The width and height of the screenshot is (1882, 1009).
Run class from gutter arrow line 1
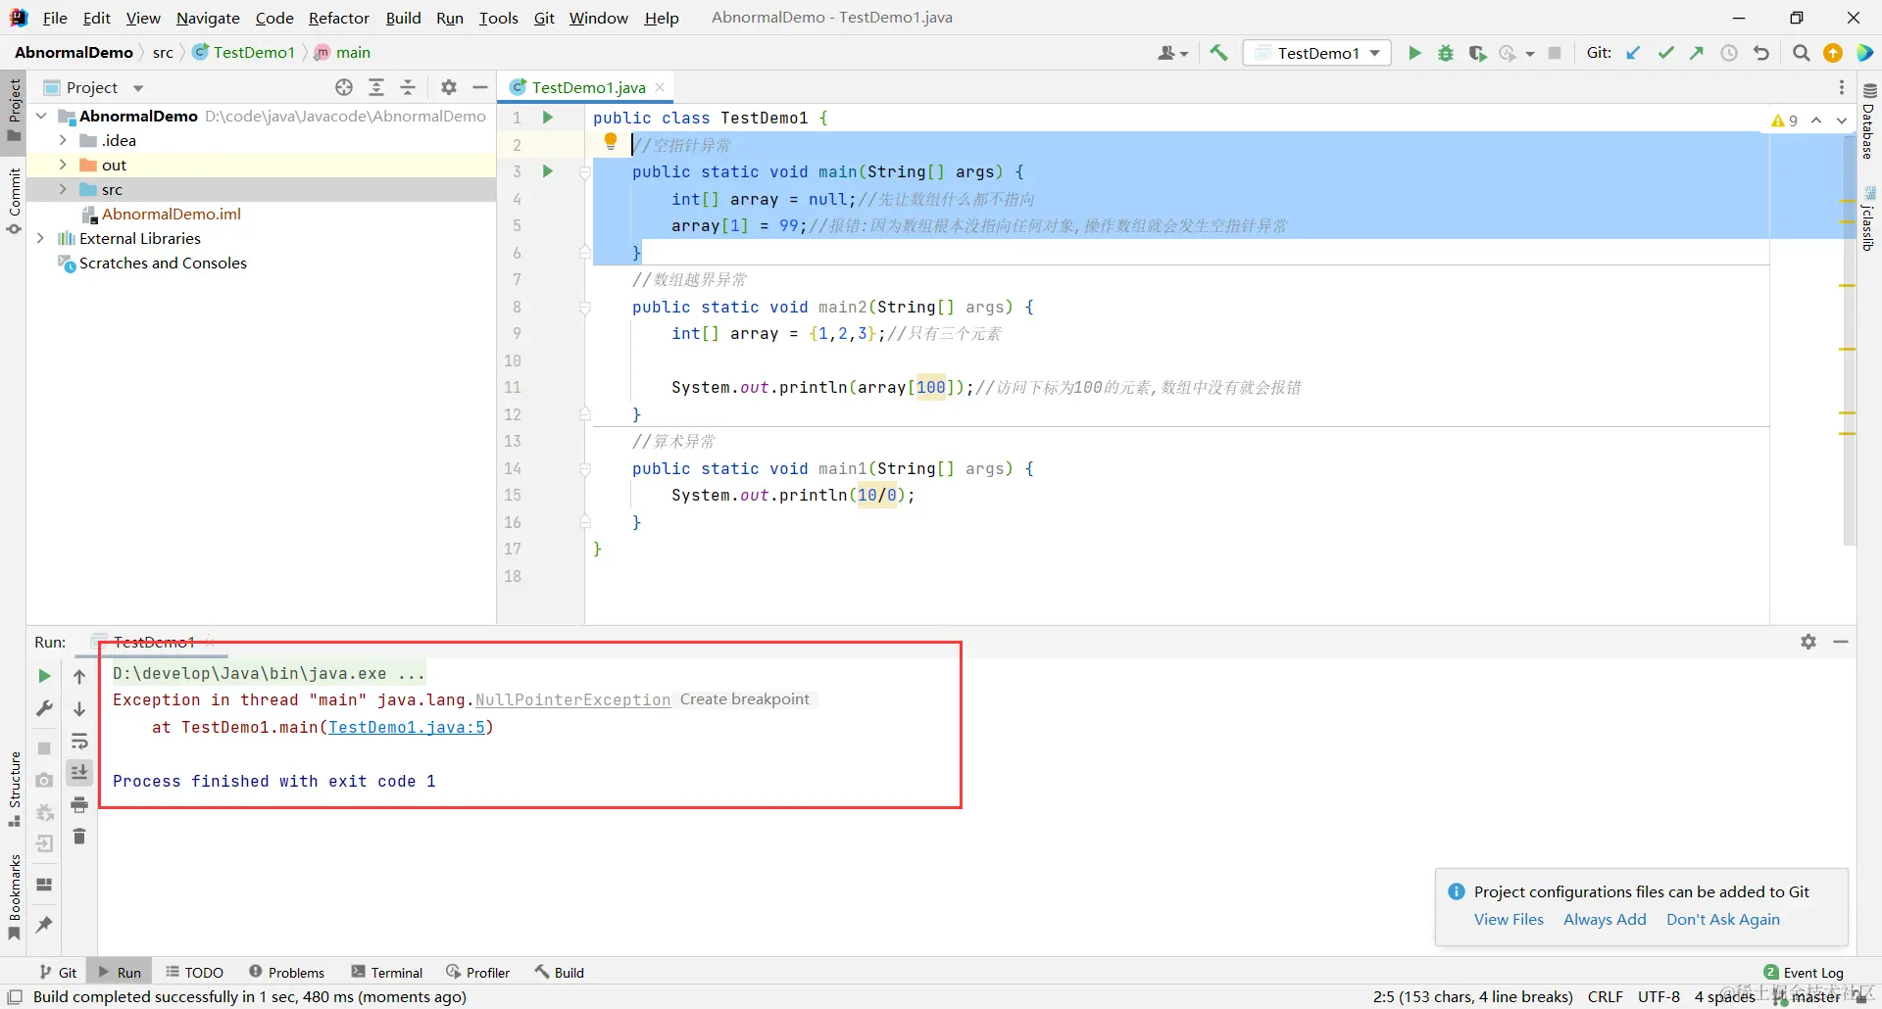click(x=548, y=118)
